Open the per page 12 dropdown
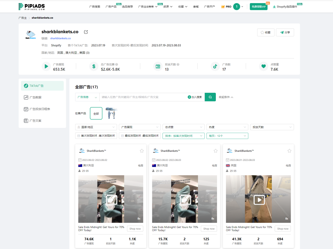This screenshot has width=333, height=249. point(228,136)
